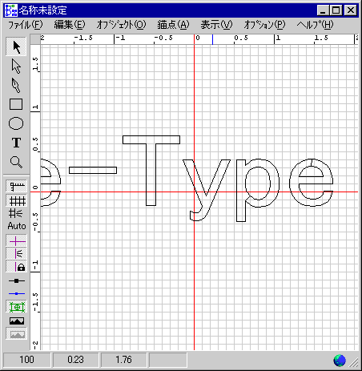Select the white arrow direct-select tool
Screen dimensions: 362x371
[x=16, y=66]
